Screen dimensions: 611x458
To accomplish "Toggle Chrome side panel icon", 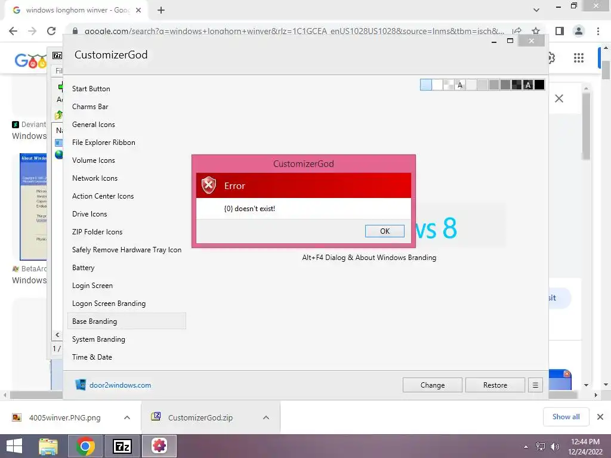I will [x=560, y=31].
